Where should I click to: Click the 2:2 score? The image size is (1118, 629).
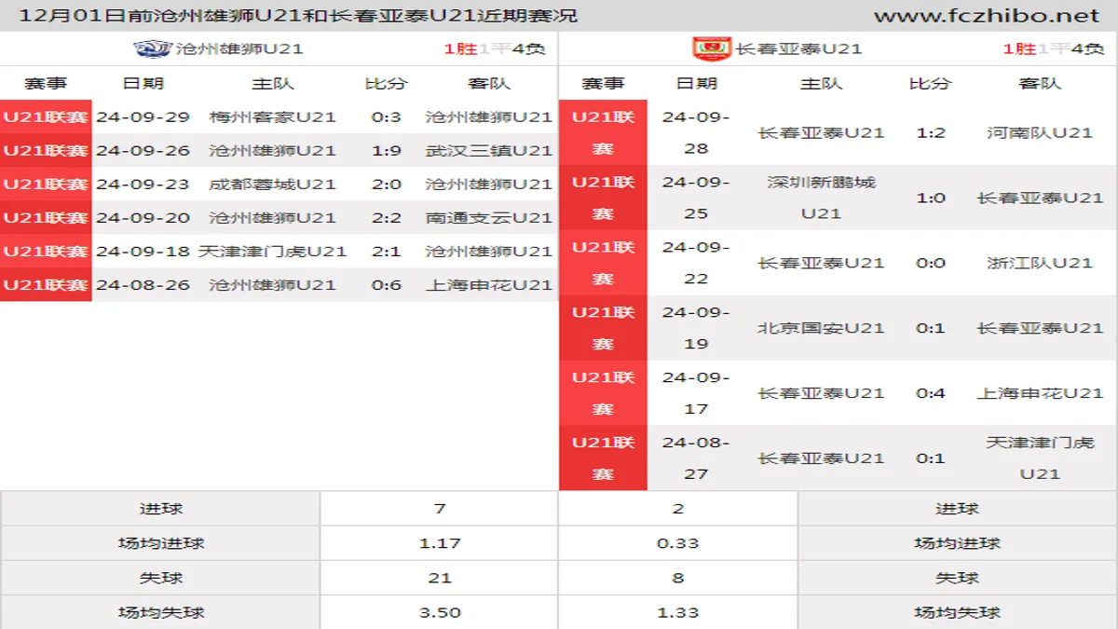pyautogui.click(x=387, y=217)
